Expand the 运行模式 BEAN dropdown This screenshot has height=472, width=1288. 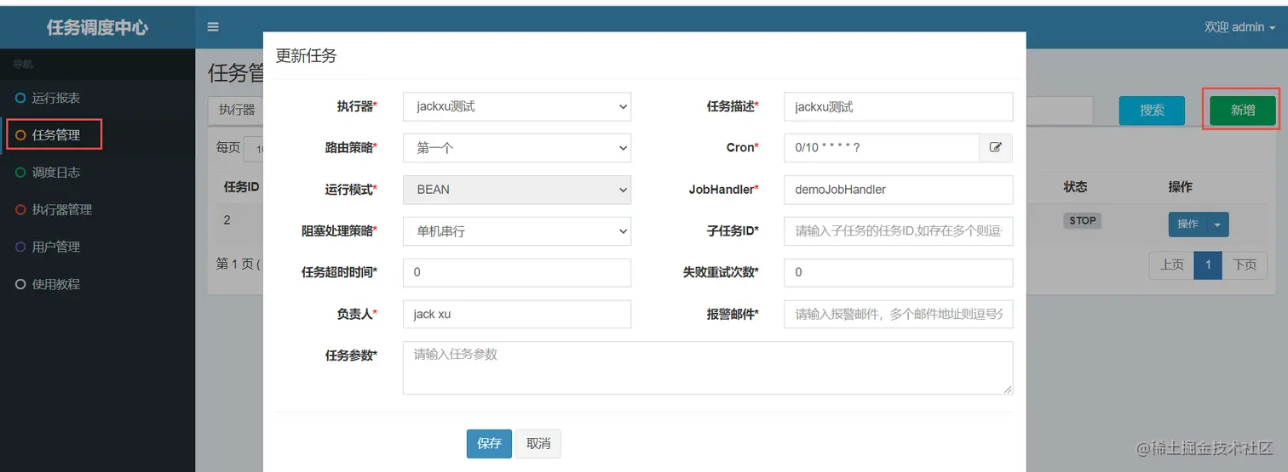tap(517, 190)
